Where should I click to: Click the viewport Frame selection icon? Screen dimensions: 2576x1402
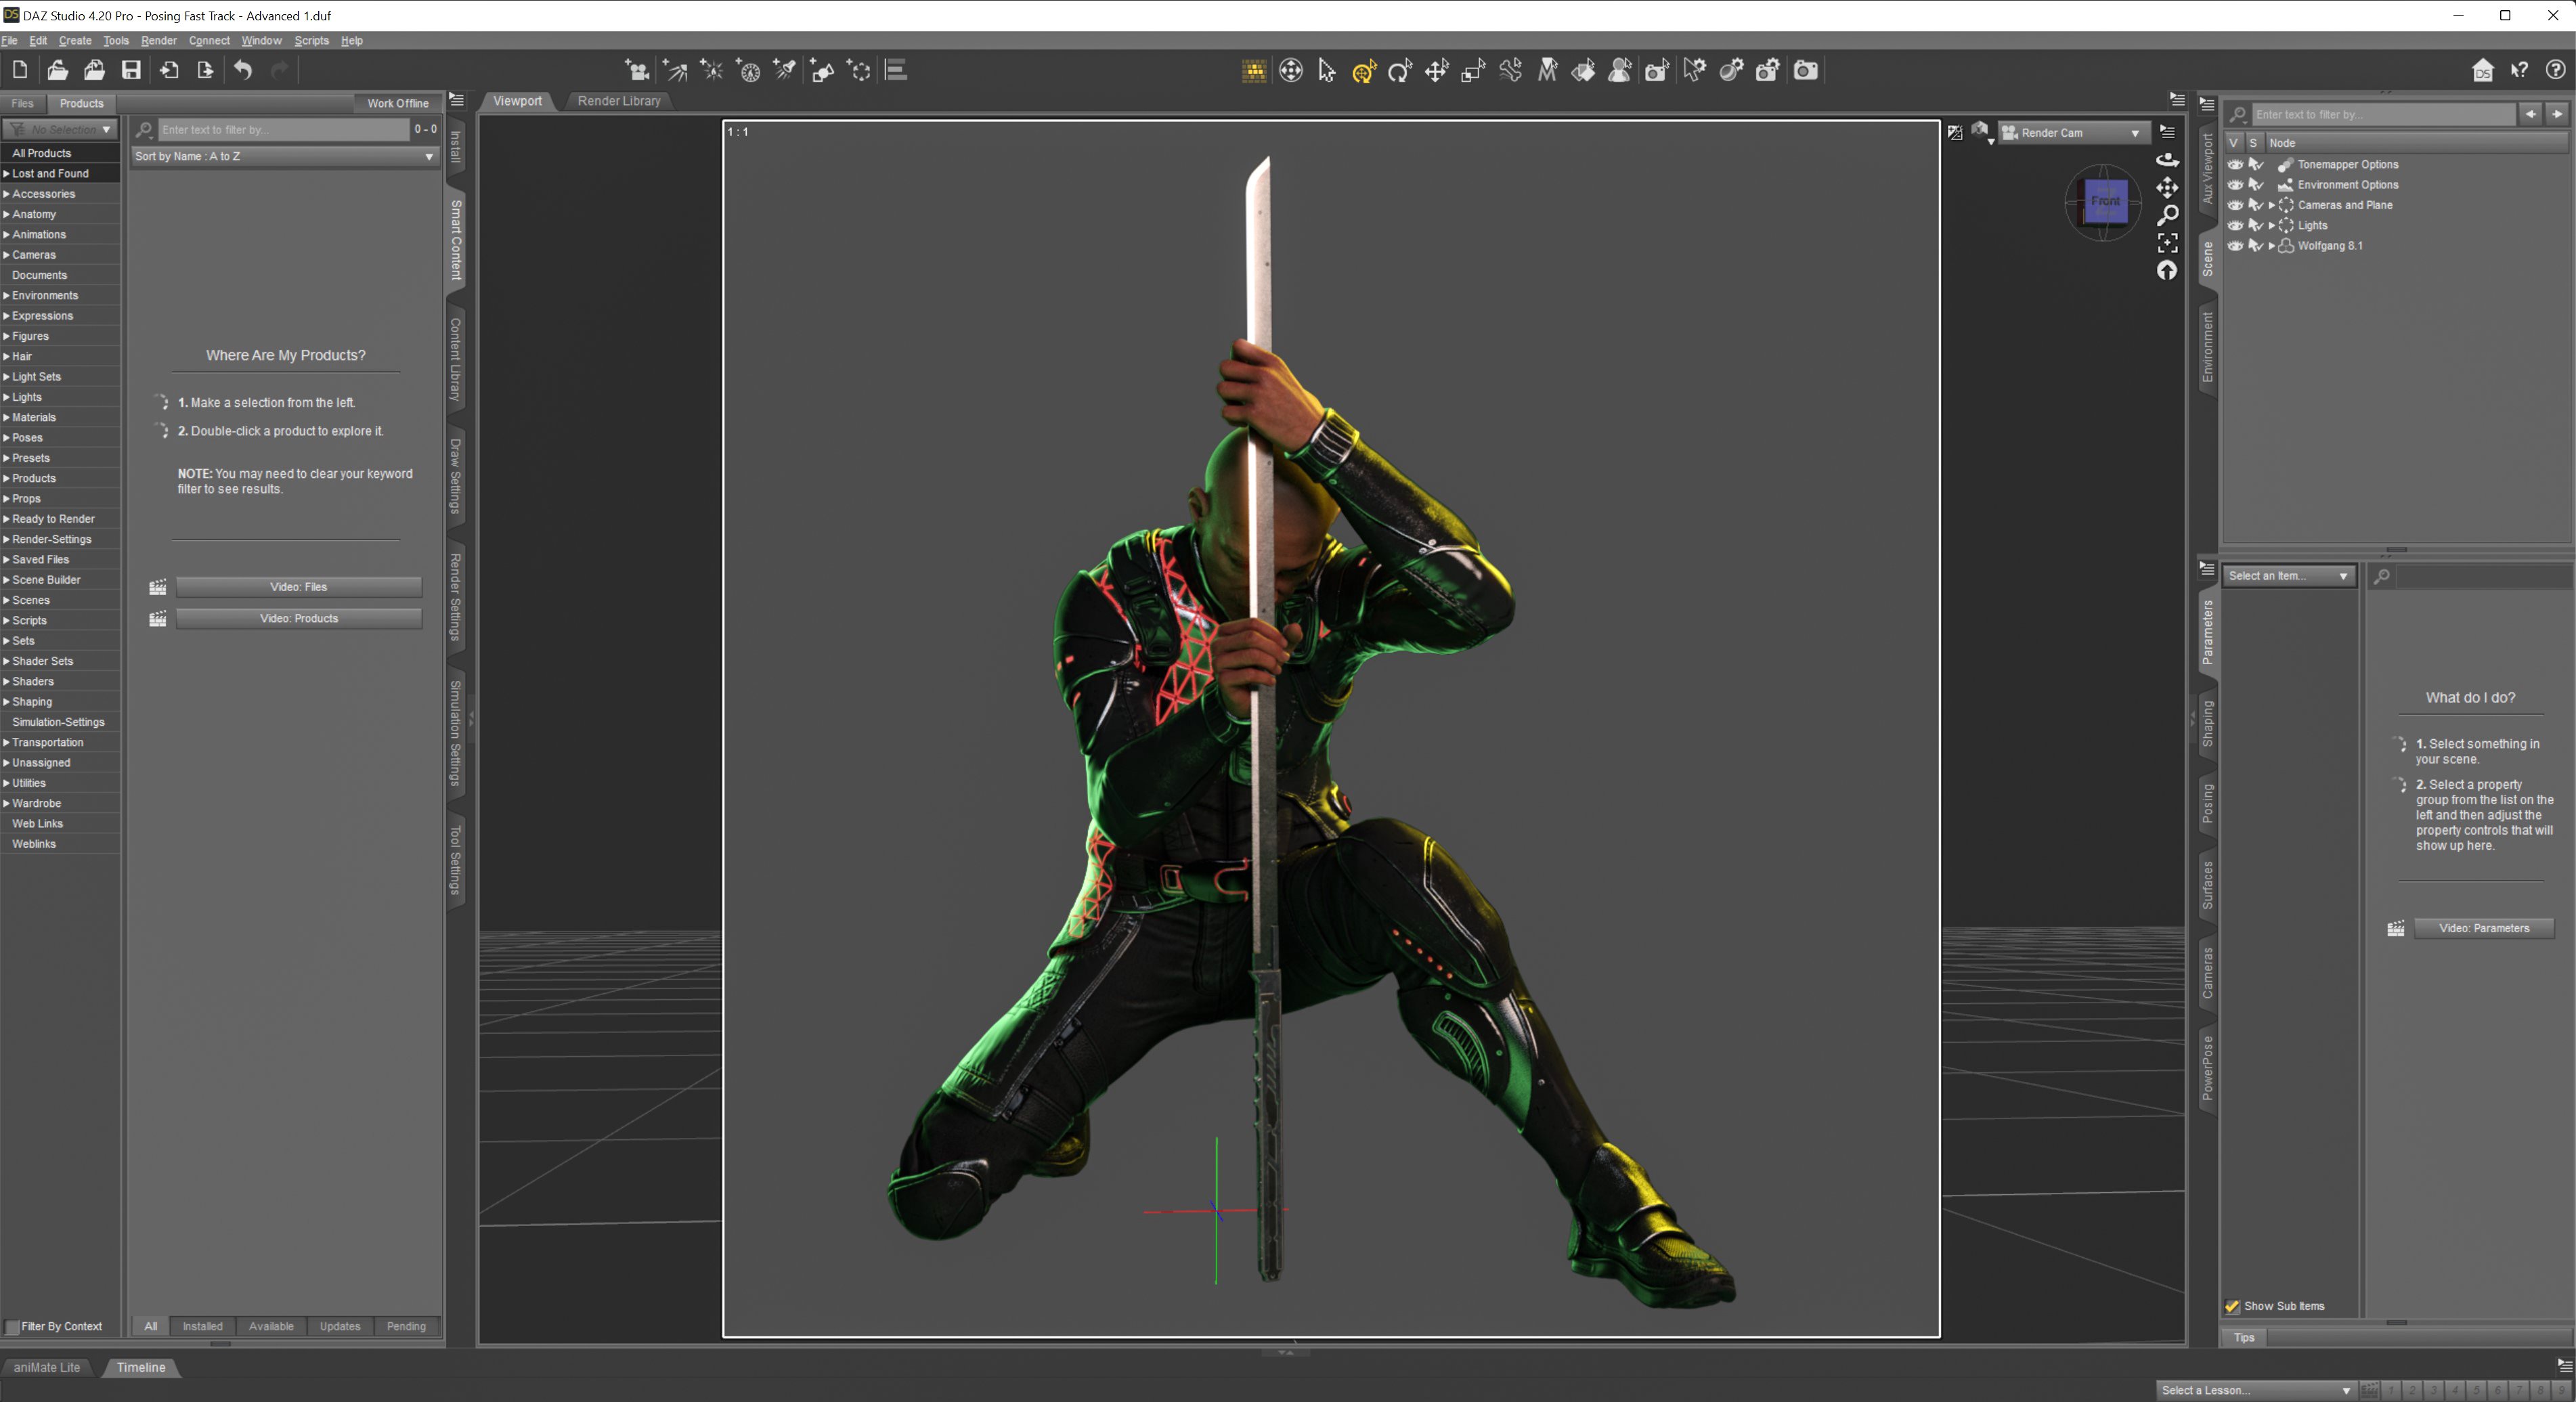pyautogui.click(x=2167, y=243)
